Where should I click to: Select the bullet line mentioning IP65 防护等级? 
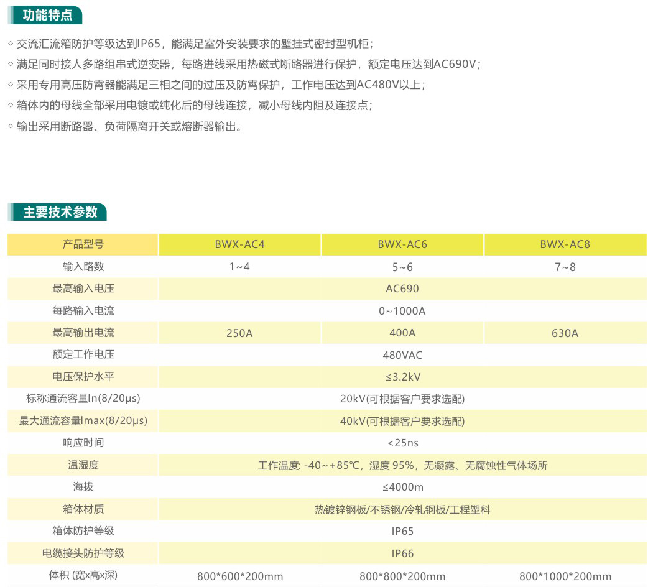190,44
